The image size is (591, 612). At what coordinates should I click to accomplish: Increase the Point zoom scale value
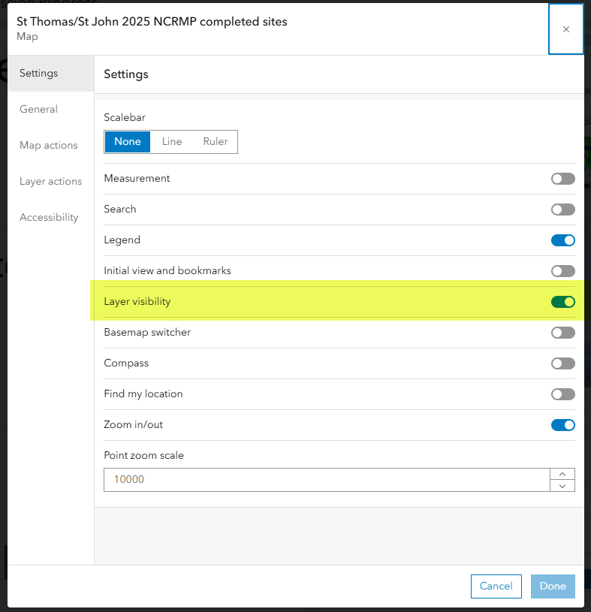point(562,475)
